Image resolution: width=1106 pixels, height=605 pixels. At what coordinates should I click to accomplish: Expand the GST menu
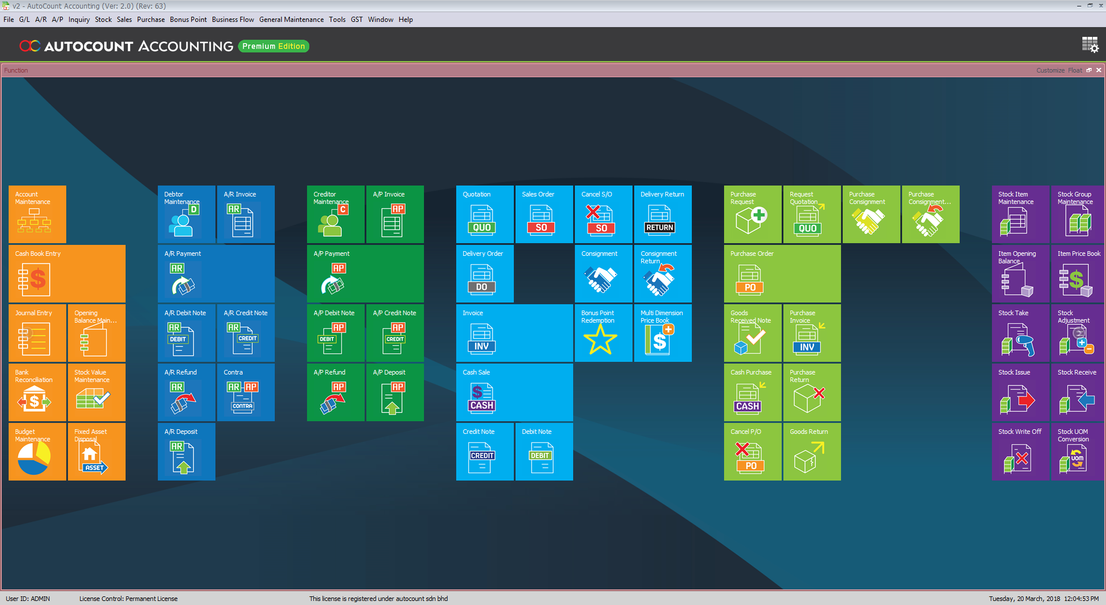click(x=357, y=20)
